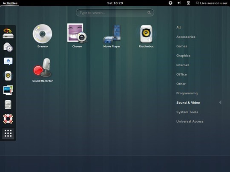Start Movie Player from the app grid
The width and height of the screenshot is (230, 172).
112,36
